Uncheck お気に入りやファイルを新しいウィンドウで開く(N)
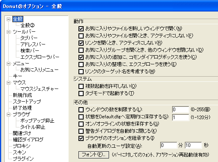 (81, 29)
